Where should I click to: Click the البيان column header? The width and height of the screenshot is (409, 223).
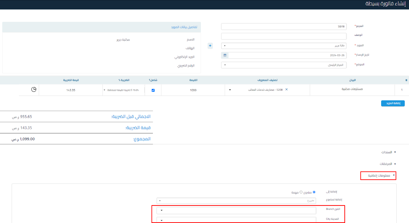pyautogui.click(x=353, y=80)
